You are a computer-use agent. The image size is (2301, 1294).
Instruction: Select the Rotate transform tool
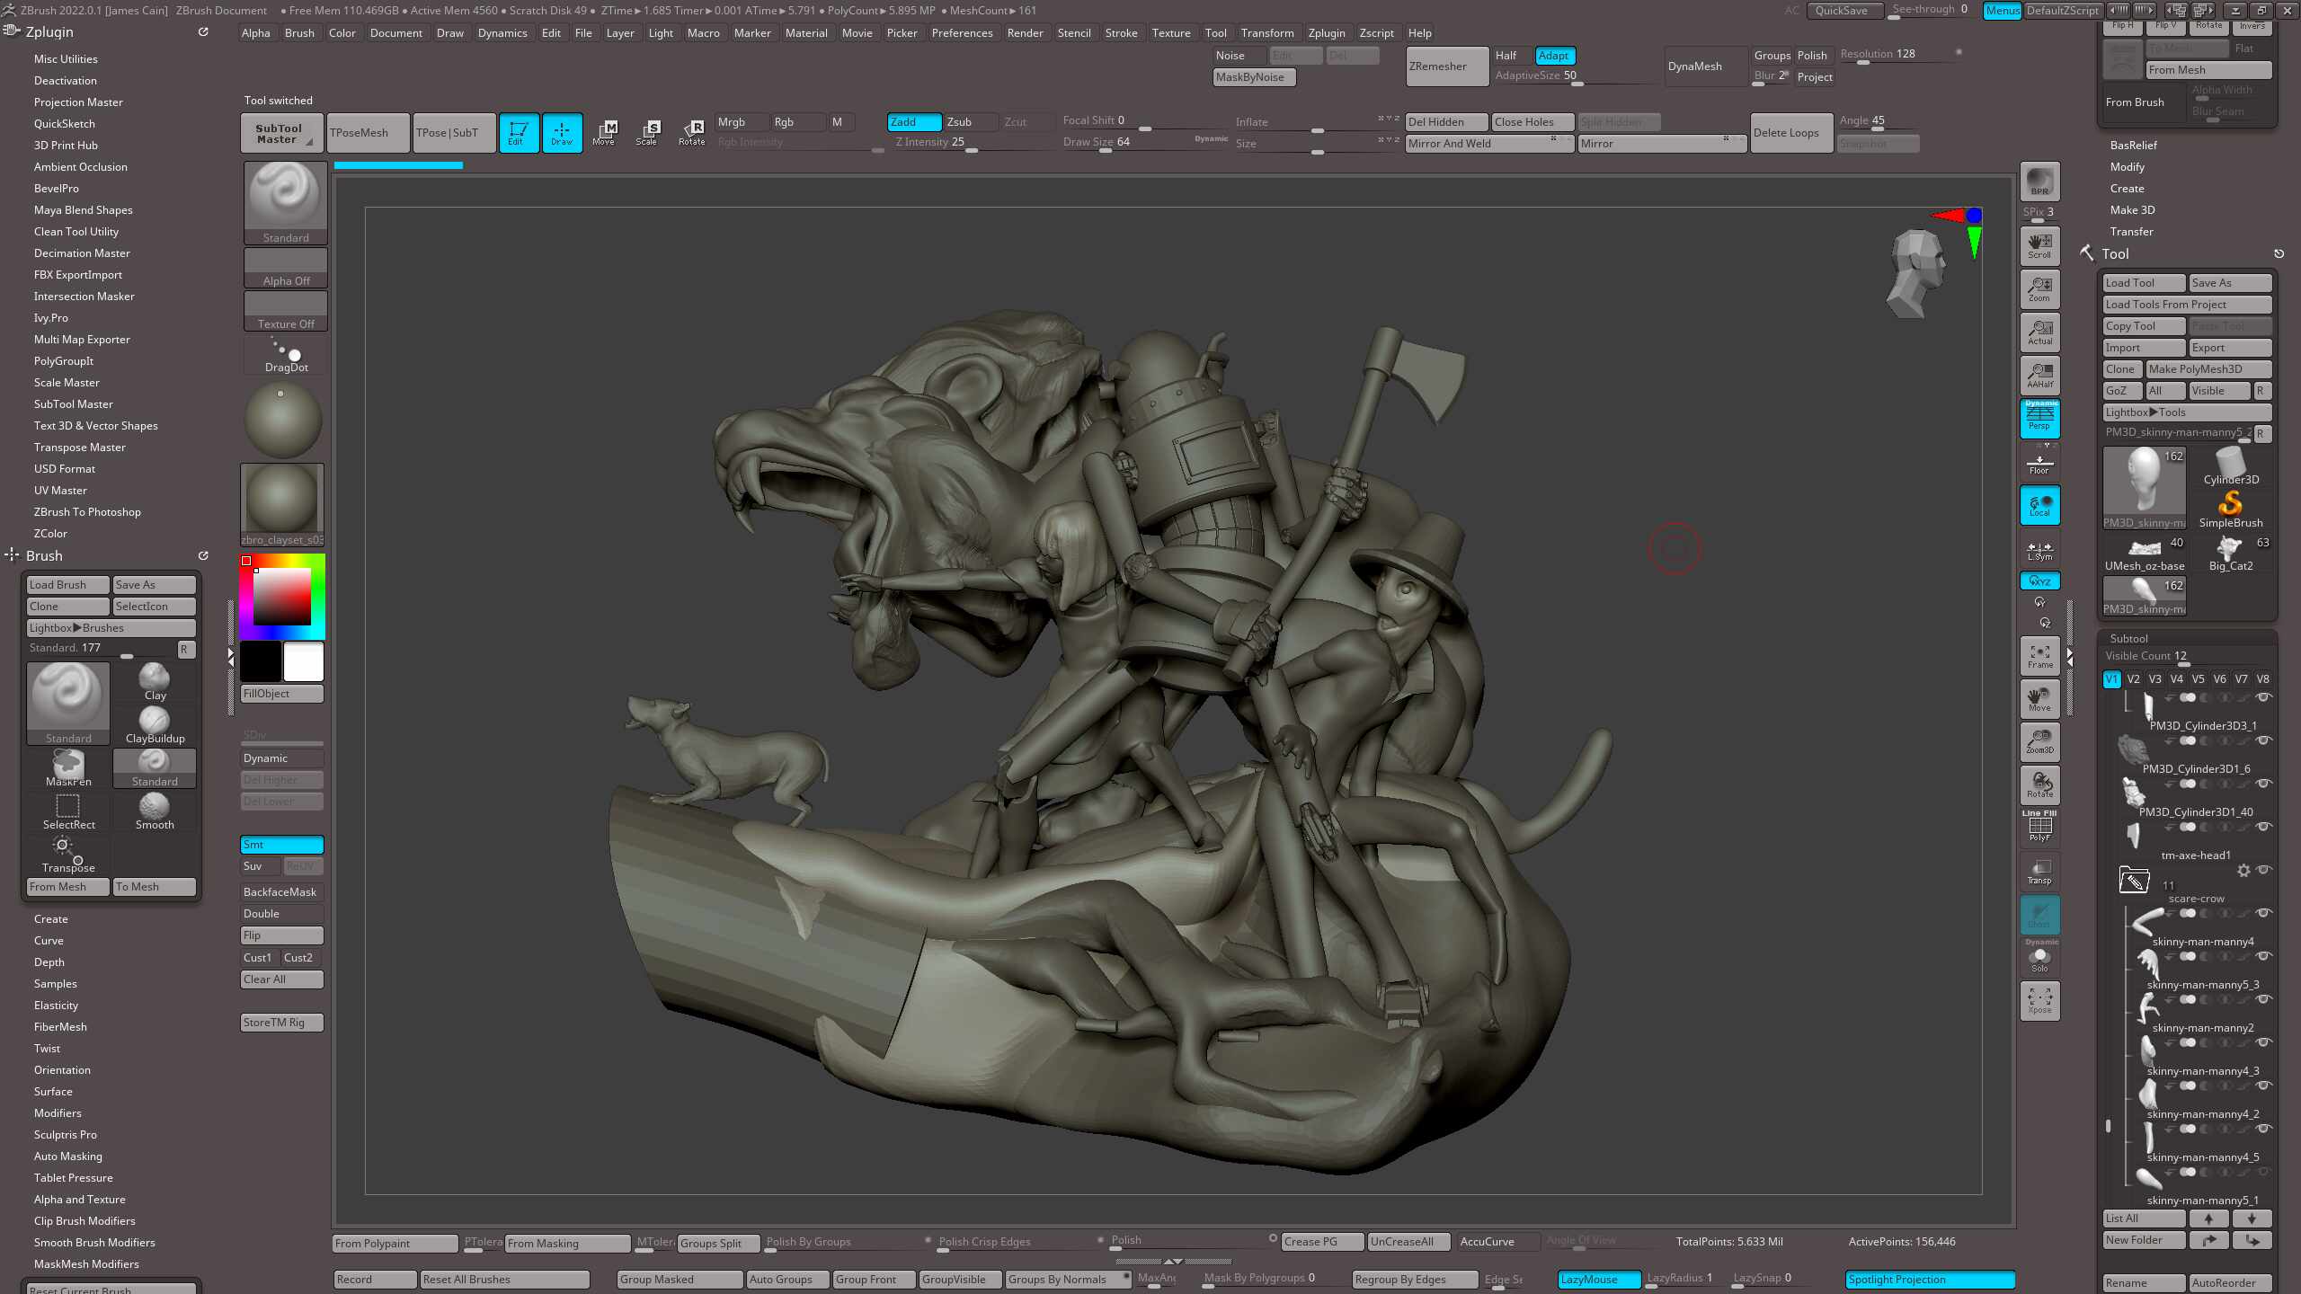[691, 132]
